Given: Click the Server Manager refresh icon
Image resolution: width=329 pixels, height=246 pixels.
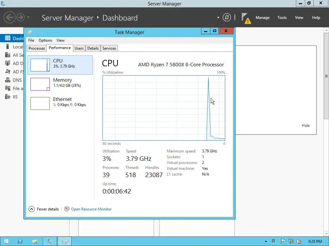Looking at the screenshot, I should pos(227,17).
